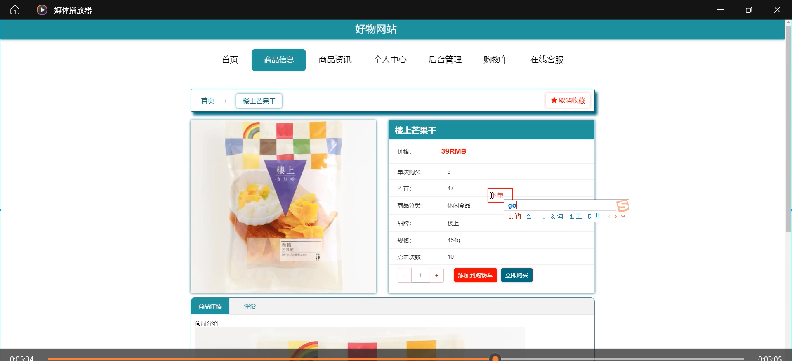The image size is (792, 361).
Task: Select the 商品信息 navigation tab
Action: [x=279, y=60]
